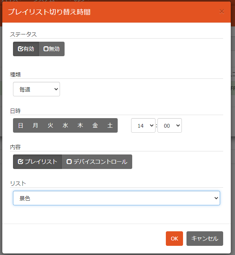Click the キャンセル button
Screen dimensions: 235x255
coord(205,239)
